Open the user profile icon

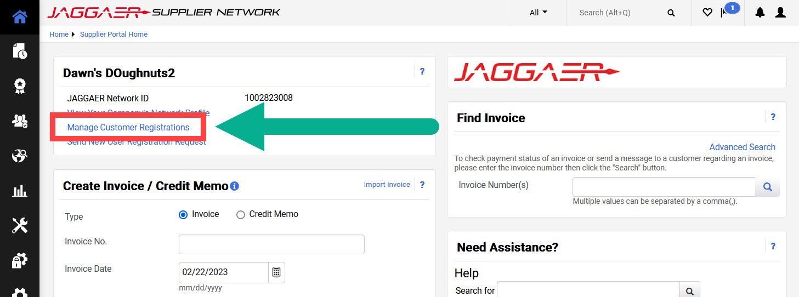pos(780,13)
